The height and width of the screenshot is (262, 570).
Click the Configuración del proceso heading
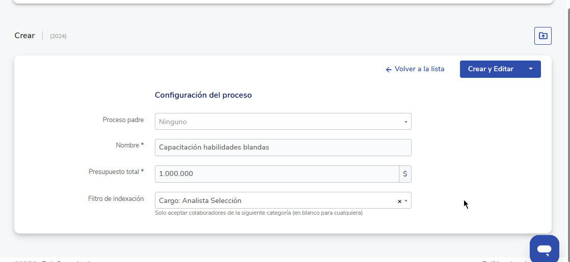pos(203,95)
